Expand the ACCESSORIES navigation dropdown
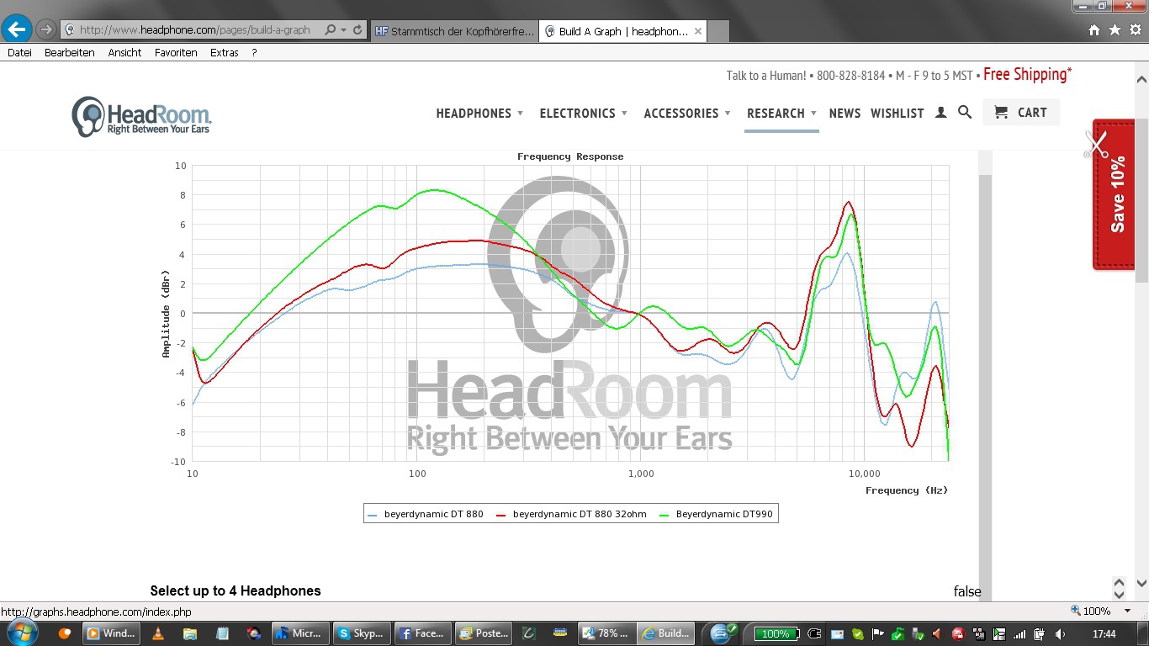Screen dimensions: 1149x646 click(x=686, y=114)
